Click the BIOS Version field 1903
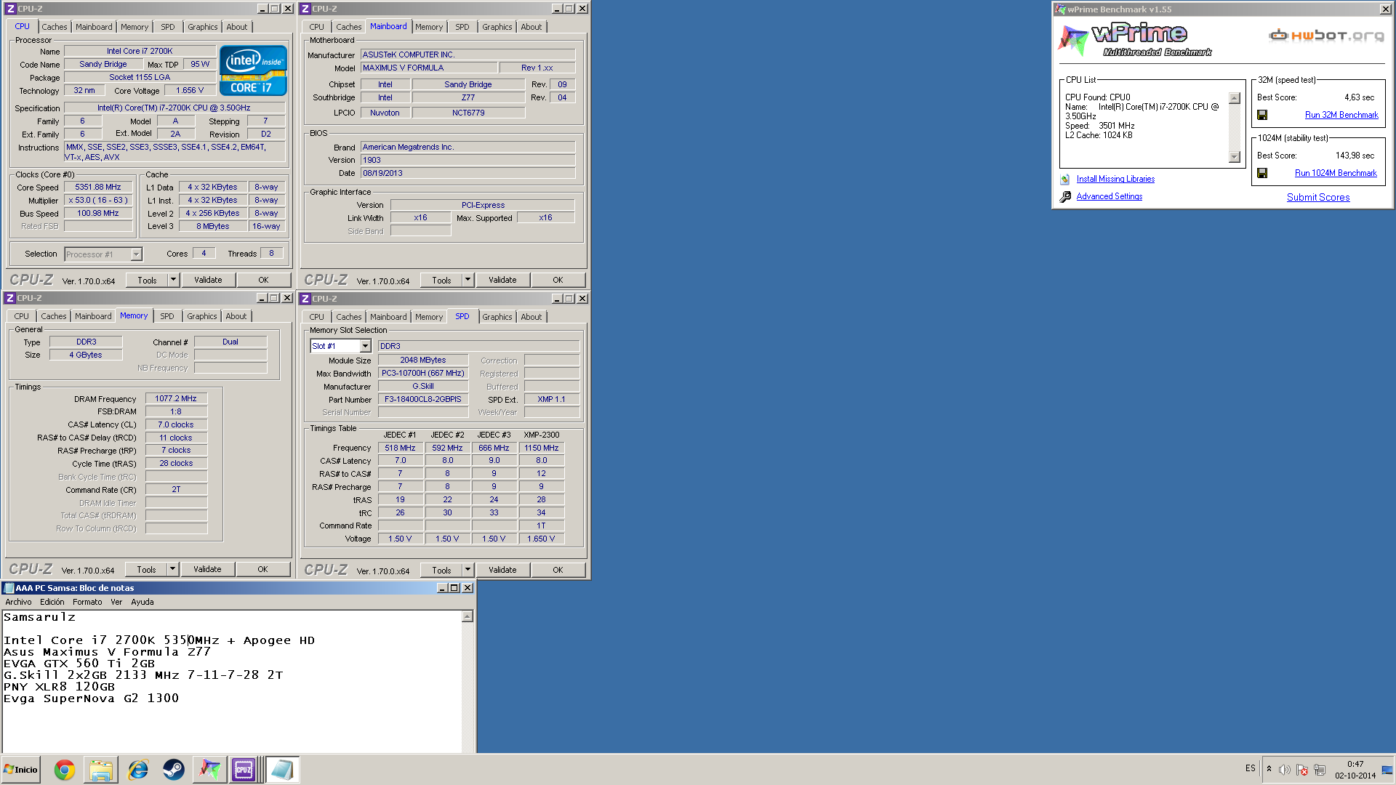The width and height of the screenshot is (1396, 785). pyautogui.click(x=468, y=160)
